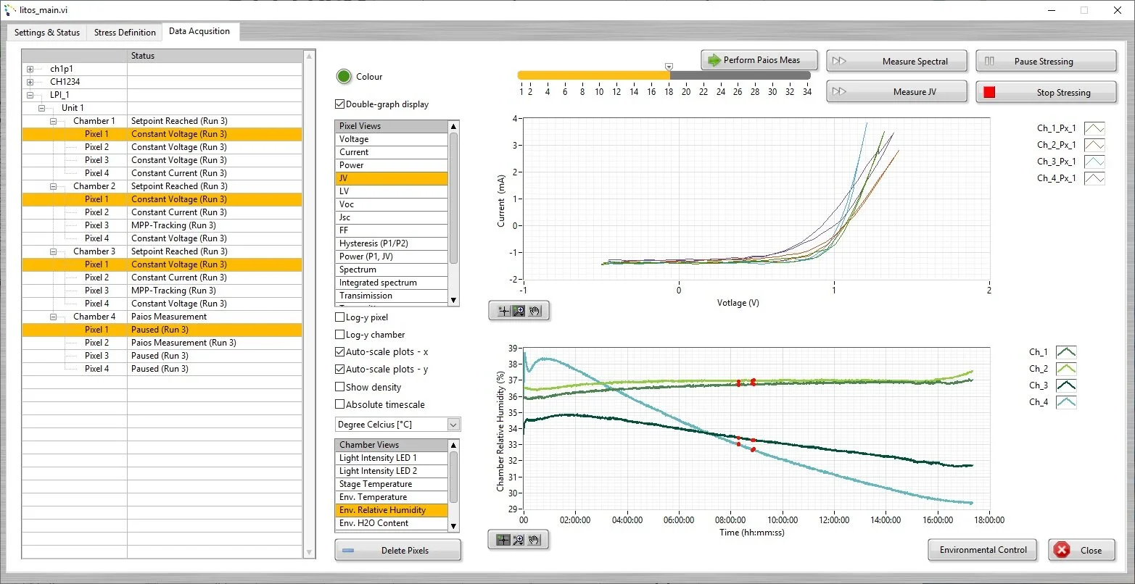
Task: Select Env. Temperature chamber view
Action: click(392, 497)
